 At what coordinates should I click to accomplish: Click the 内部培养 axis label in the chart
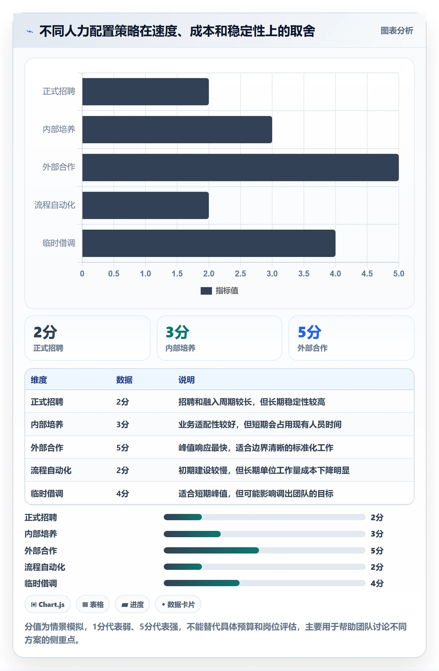pos(59,129)
